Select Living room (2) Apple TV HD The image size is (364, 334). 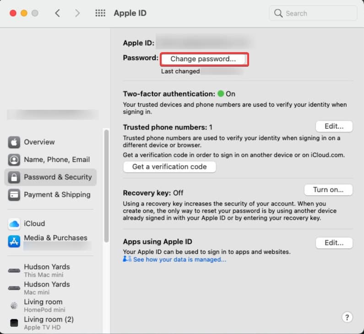pyautogui.click(x=49, y=323)
